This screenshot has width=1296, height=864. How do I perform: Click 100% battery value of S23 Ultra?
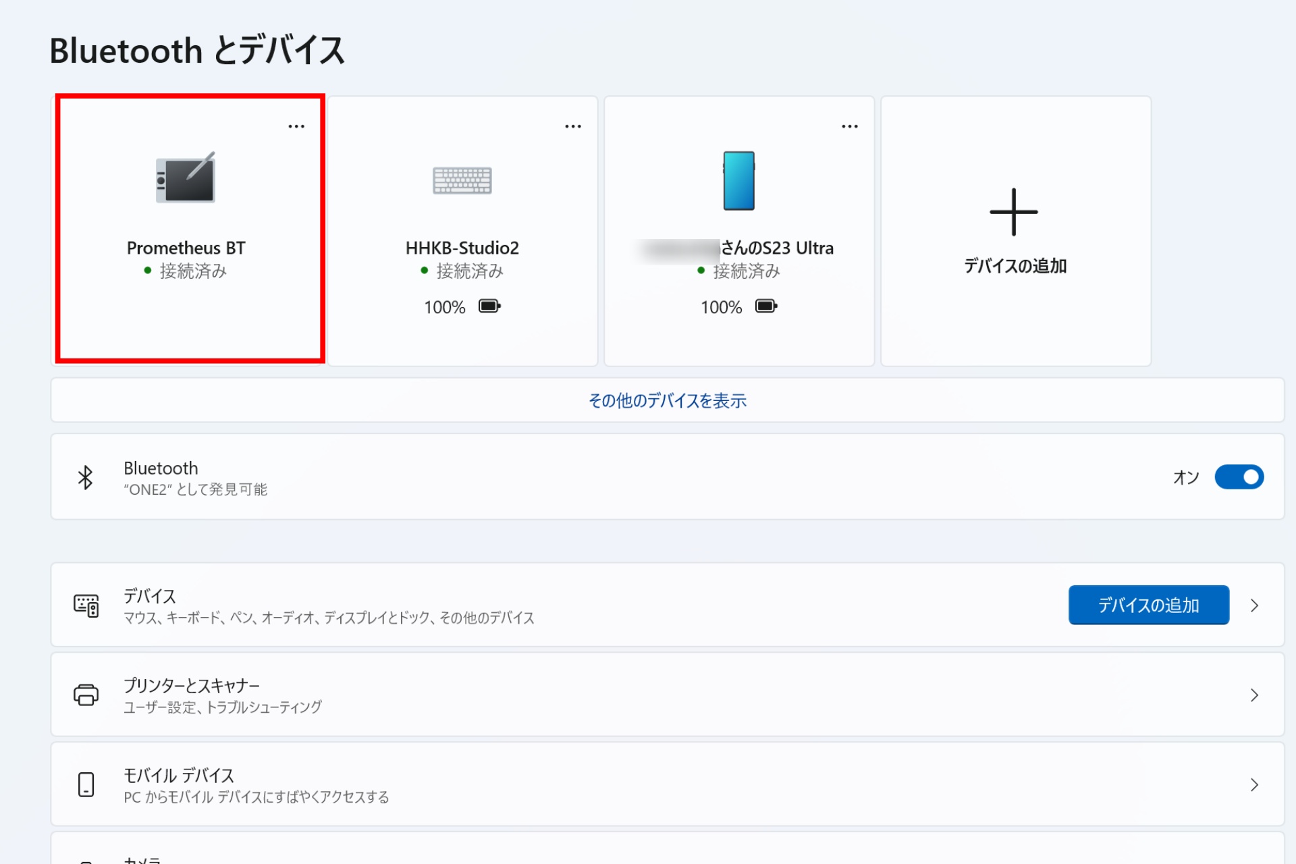pyautogui.click(x=722, y=307)
